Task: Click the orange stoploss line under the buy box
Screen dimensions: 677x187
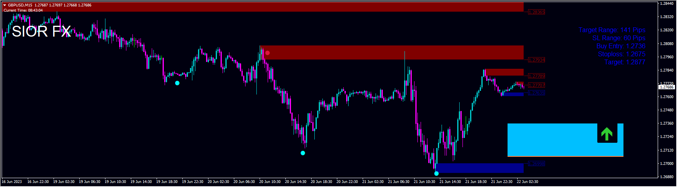Action: (565, 156)
